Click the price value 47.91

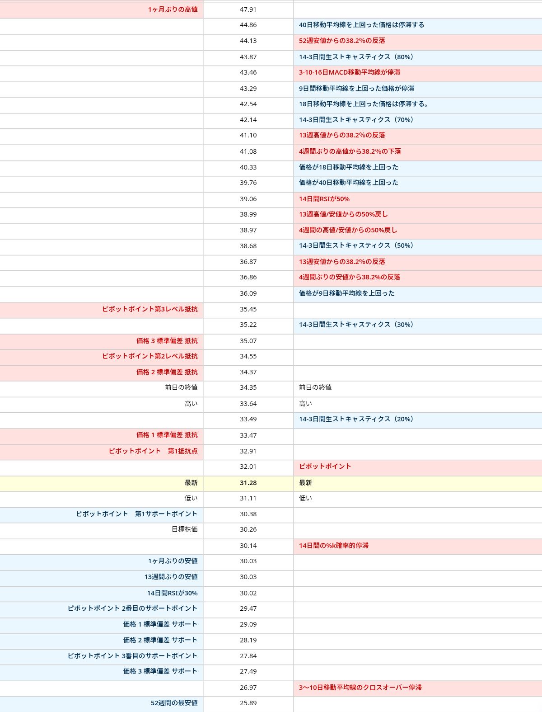pyautogui.click(x=248, y=9)
